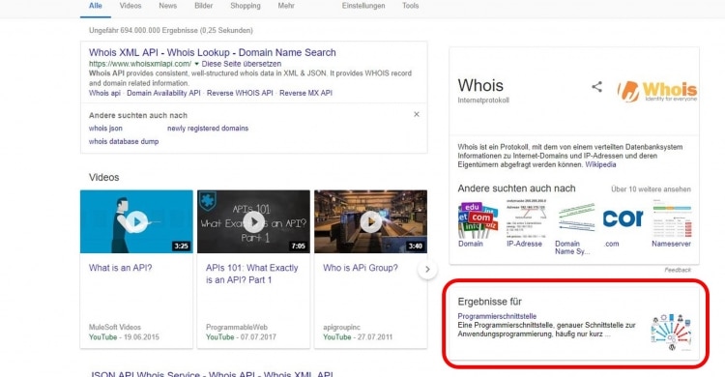This screenshot has width=725, height=377.
Task: Open the Domain related search thumbnail
Action: (478, 220)
